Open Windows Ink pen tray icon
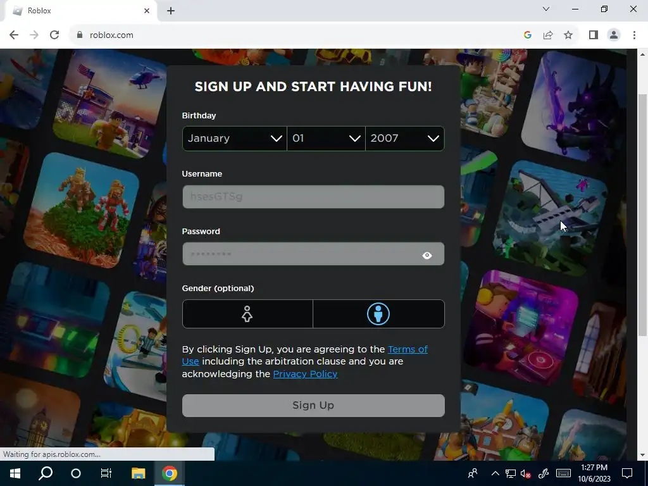Image resolution: width=648 pixels, height=486 pixels. [x=544, y=473]
